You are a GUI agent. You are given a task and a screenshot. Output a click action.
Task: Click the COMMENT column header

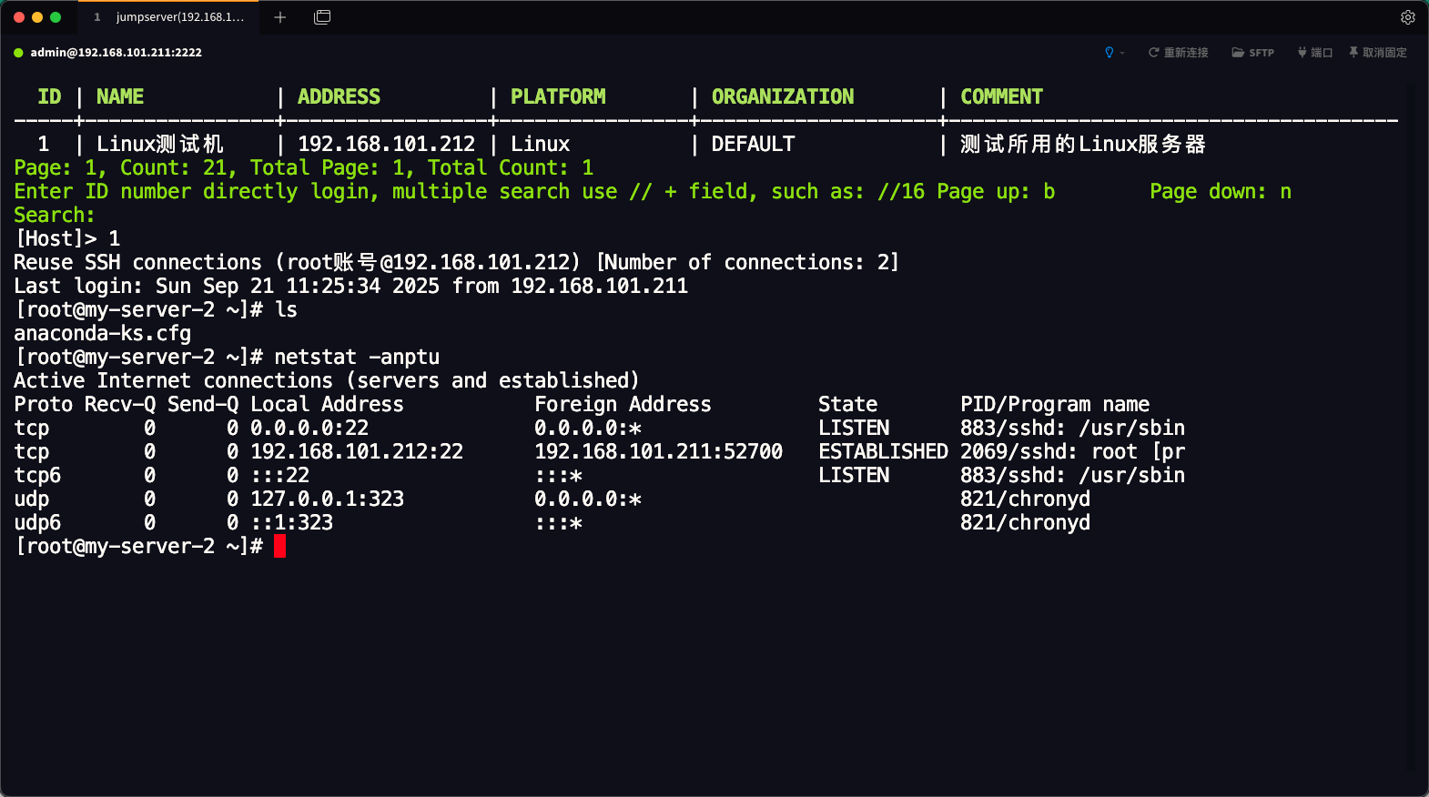coord(1001,96)
